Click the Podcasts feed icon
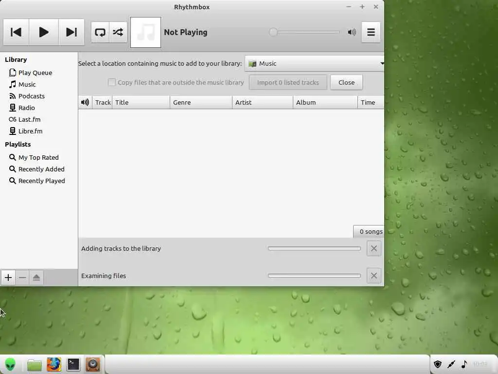The width and height of the screenshot is (498, 374). coord(12,96)
